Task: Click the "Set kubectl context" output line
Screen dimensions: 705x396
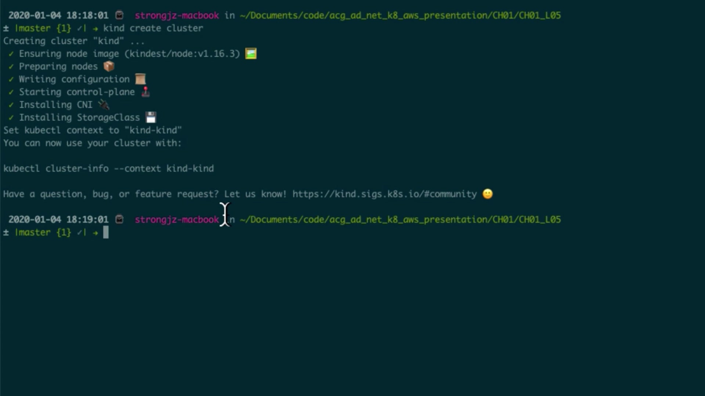Action: [x=92, y=130]
